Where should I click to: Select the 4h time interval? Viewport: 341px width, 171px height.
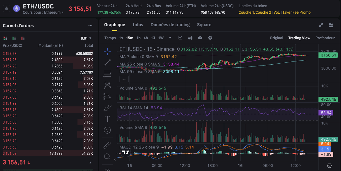146,38
